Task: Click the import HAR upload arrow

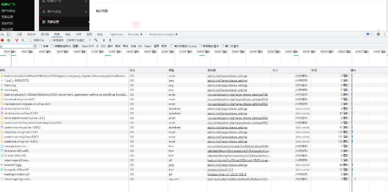Action: pyautogui.click(x=104, y=40)
